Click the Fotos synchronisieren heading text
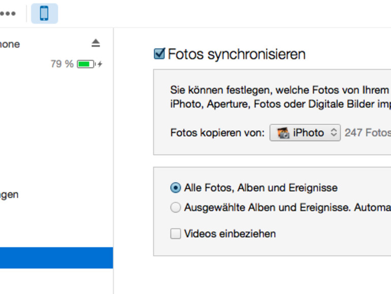The height and width of the screenshot is (294, 391). (x=237, y=54)
